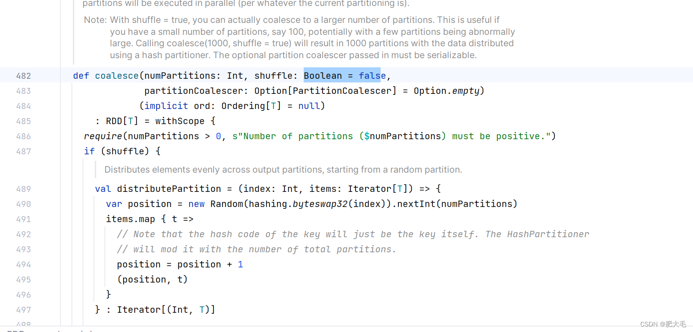
Task: Click line number 493 in the gutter
Action: pyautogui.click(x=23, y=250)
